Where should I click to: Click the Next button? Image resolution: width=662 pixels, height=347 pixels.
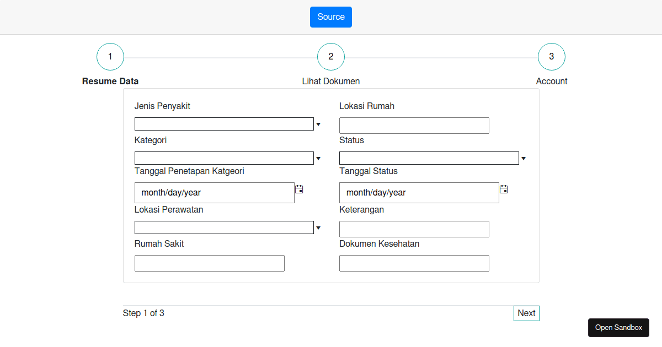[526, 313]
